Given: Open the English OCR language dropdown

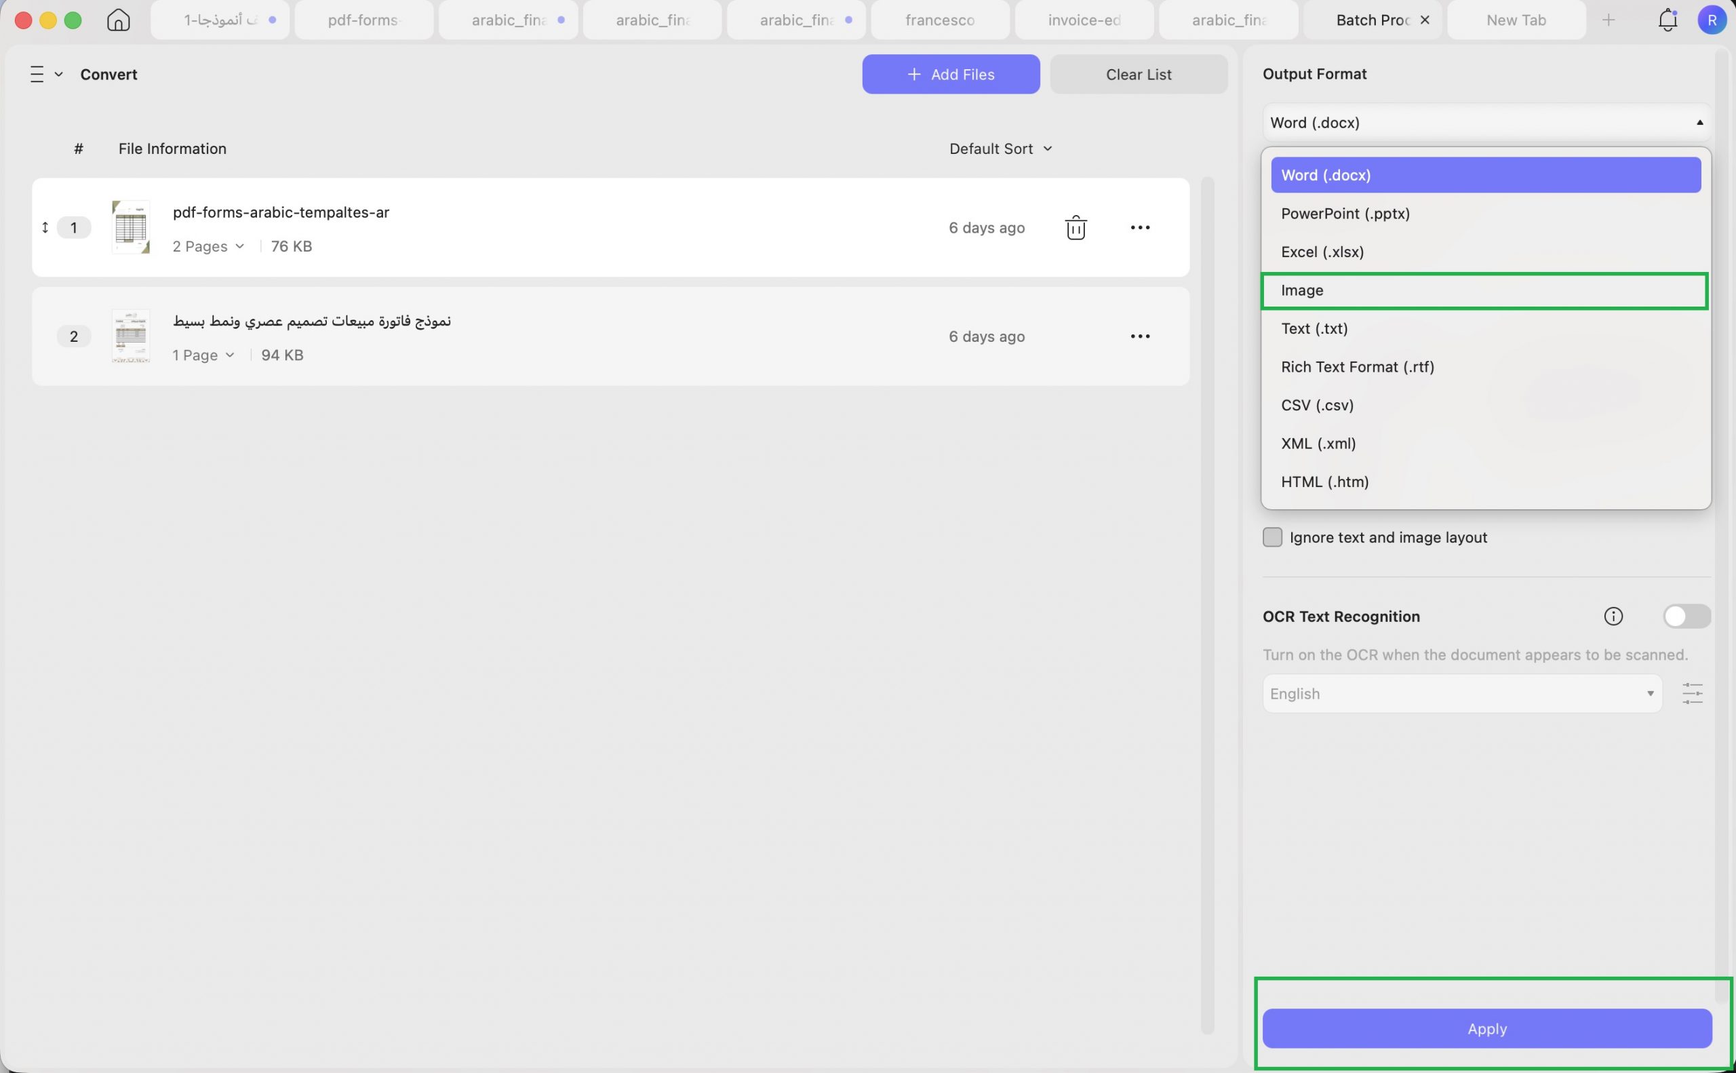Looking at the screenshot, I should (x=1461, y=693).
